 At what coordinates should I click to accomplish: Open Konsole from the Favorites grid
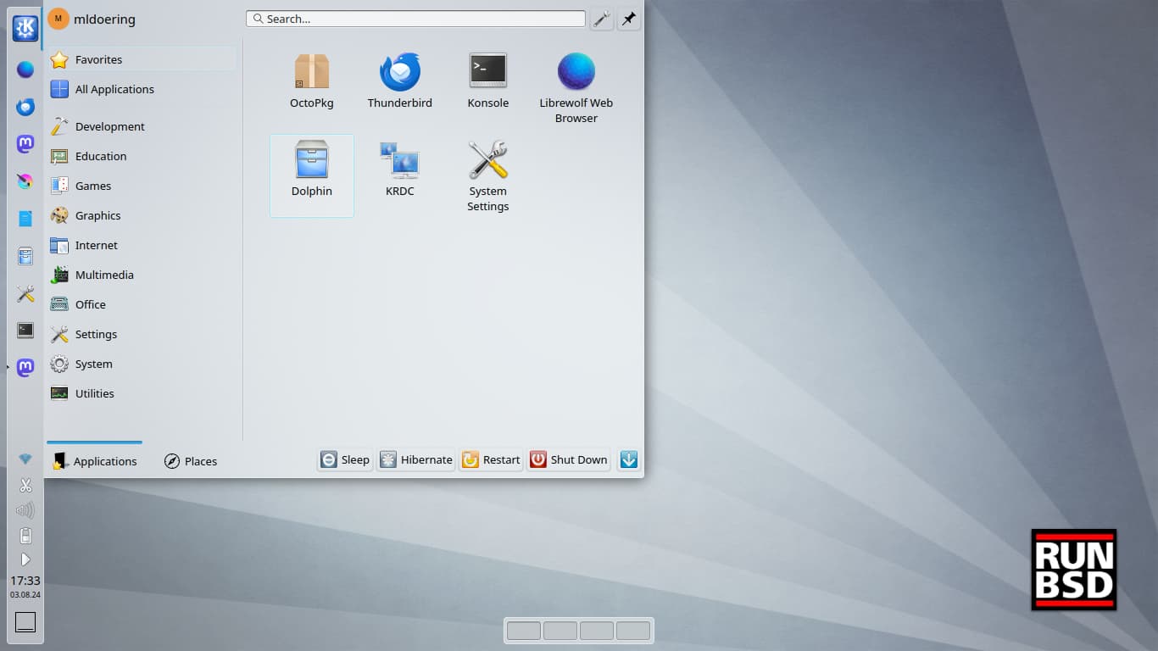[x=488, y=81]
